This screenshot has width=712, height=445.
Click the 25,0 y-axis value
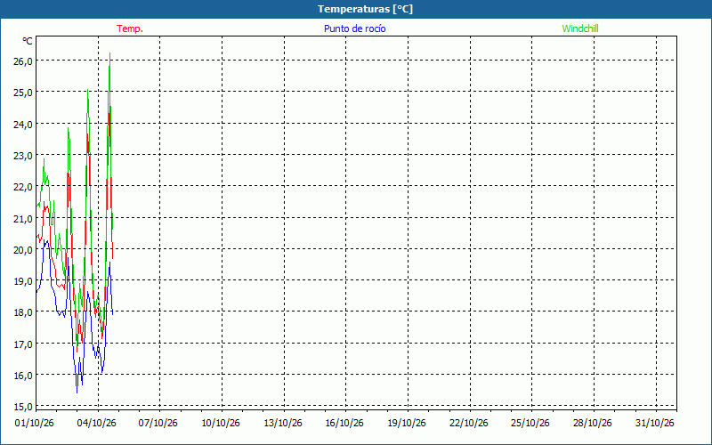click(x=23, y=93)
